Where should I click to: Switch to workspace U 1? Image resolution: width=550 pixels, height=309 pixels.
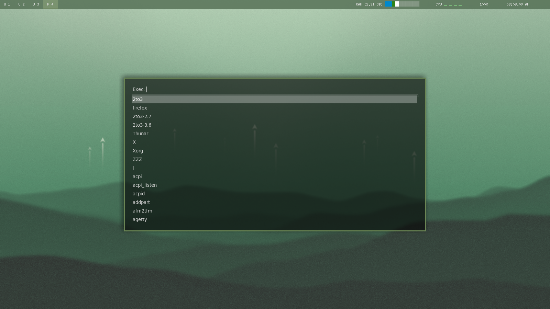(7, 4)
